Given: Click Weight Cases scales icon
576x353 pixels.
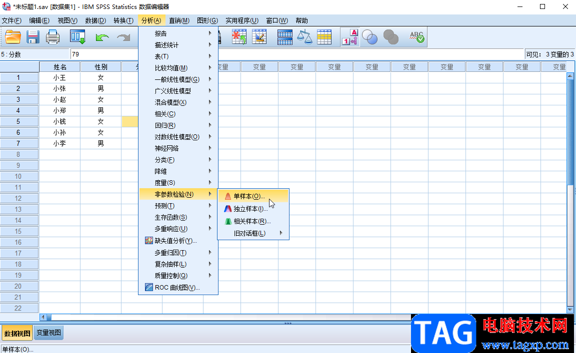Looking at the screenshot, I should point(304,37).
